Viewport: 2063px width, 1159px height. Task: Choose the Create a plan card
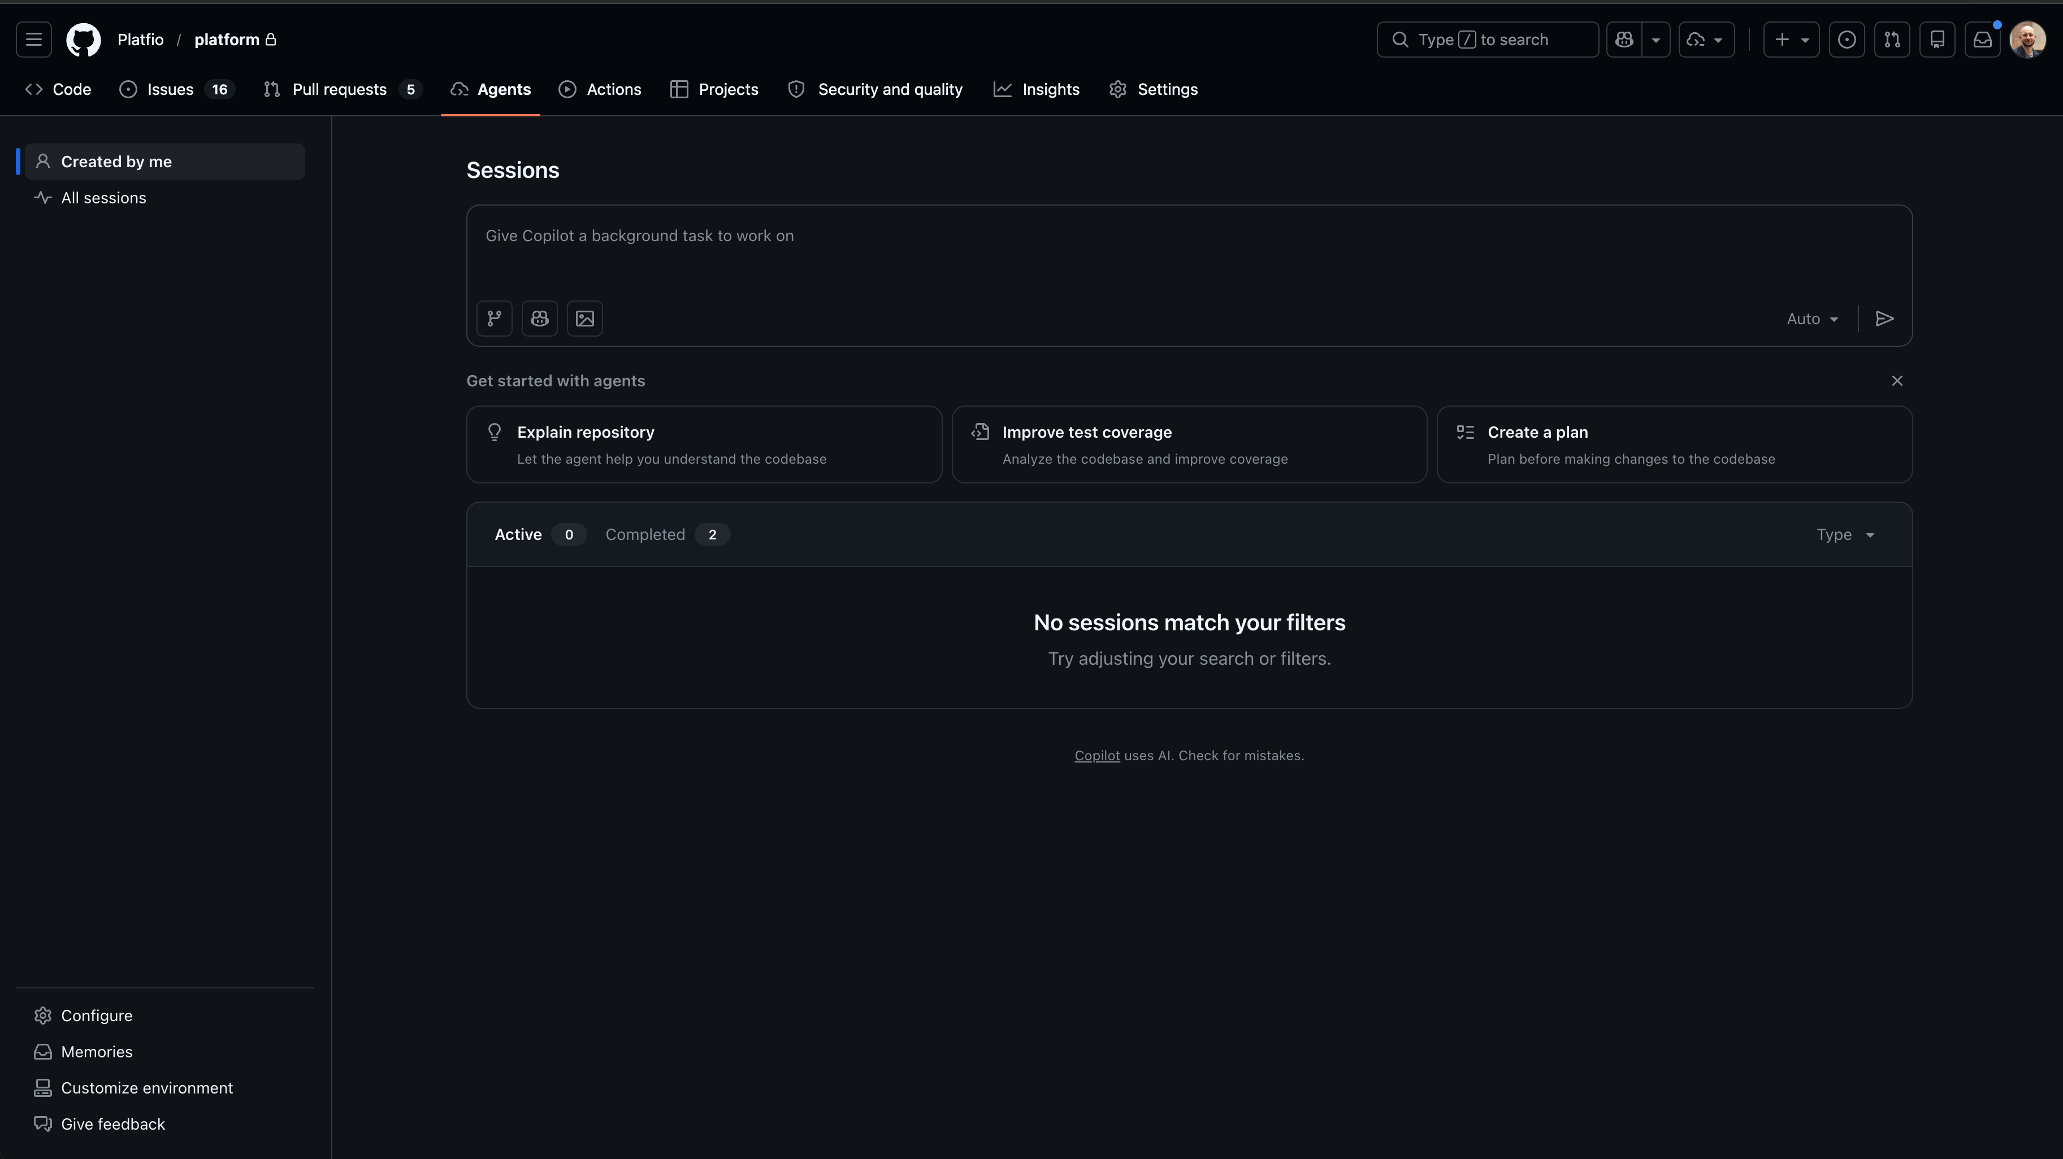tap(1675, 445)
